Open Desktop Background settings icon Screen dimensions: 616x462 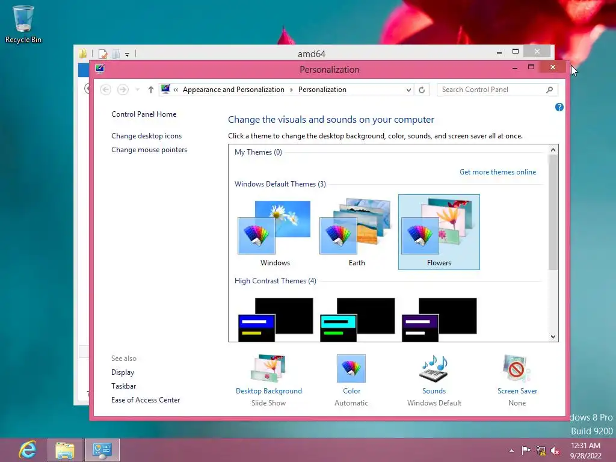[269, 369]
